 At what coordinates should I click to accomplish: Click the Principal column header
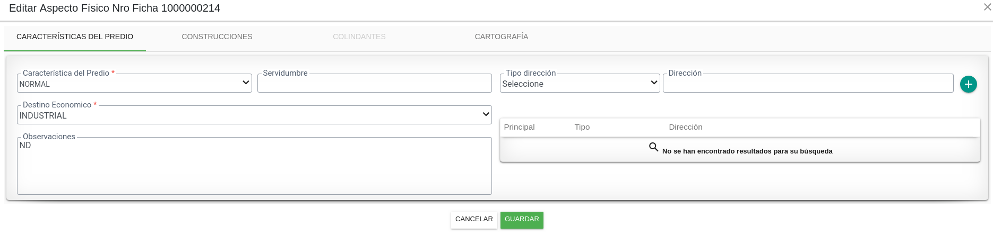coord(519,127)
